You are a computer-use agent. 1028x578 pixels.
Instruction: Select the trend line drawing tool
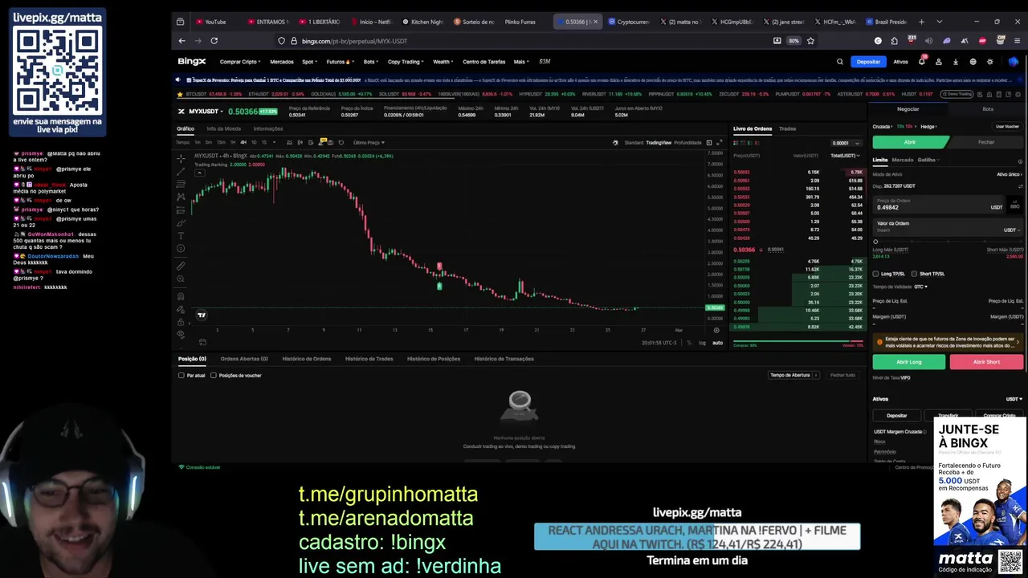pos(181,171)
